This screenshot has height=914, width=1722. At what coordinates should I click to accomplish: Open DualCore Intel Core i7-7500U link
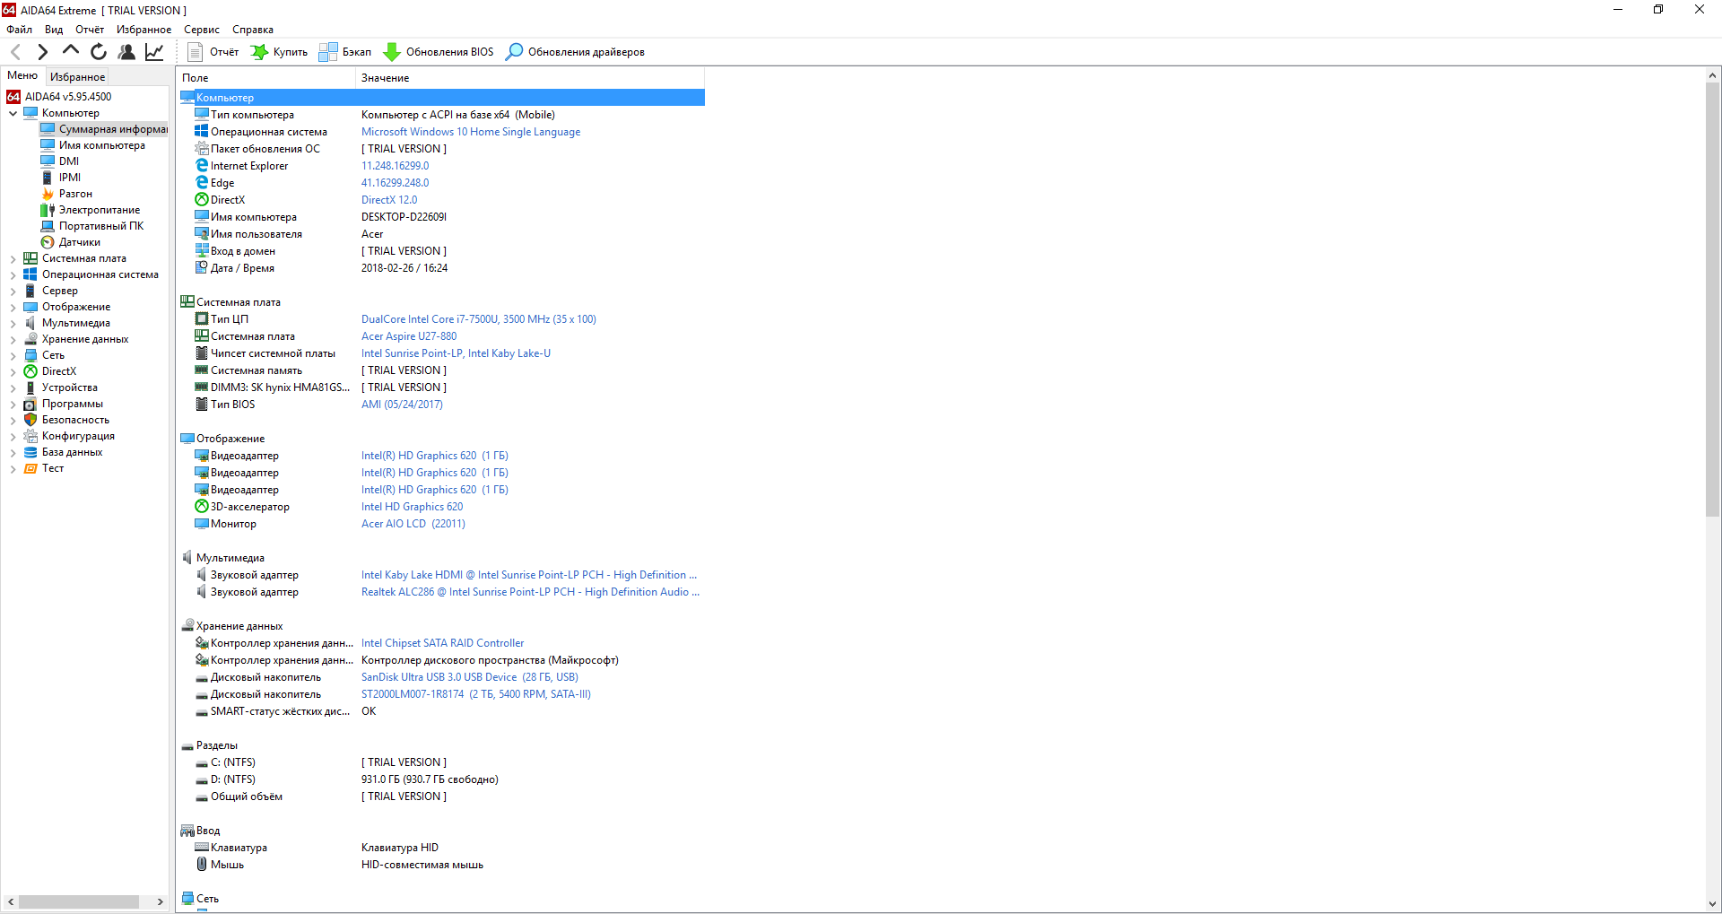(x=479, y=319)
